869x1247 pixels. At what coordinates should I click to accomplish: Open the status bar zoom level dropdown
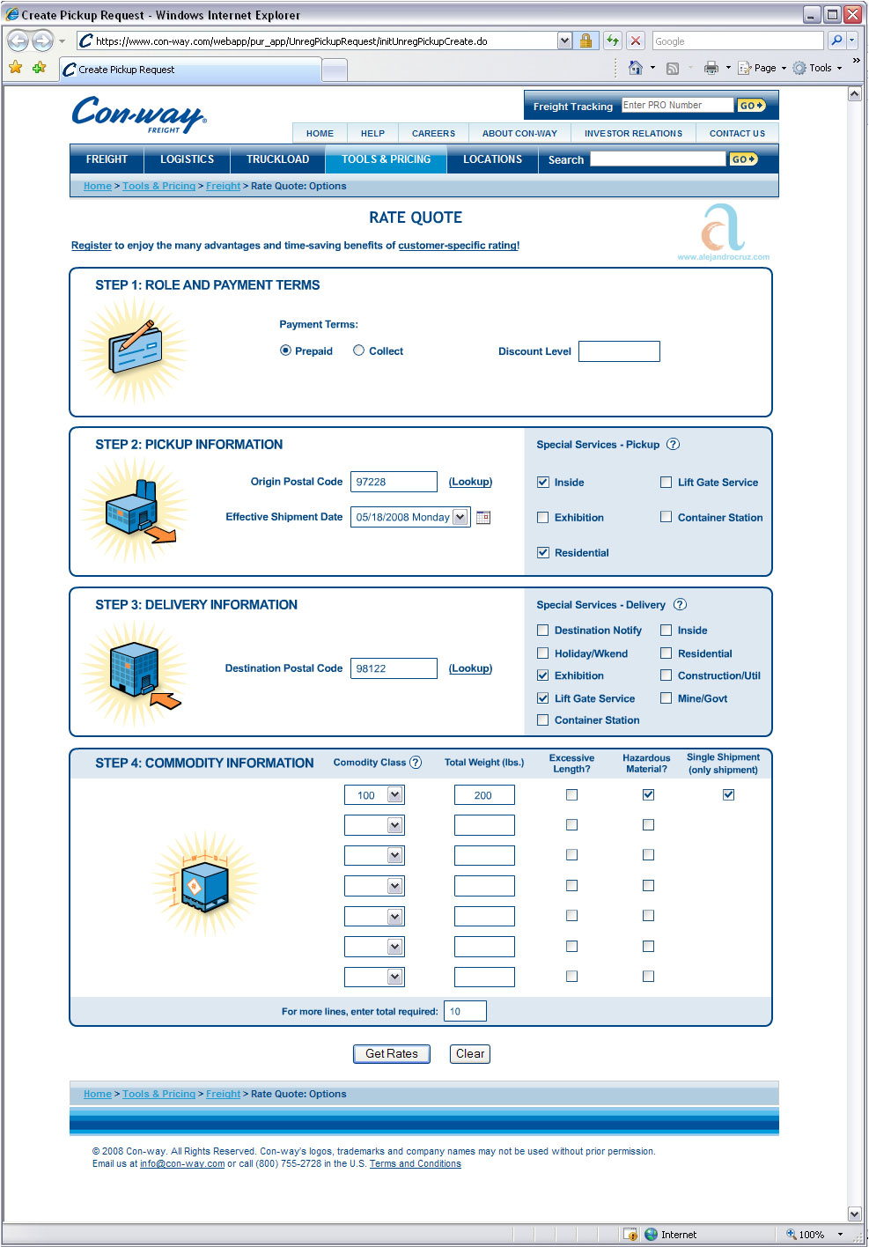(x=840, y=1235)
